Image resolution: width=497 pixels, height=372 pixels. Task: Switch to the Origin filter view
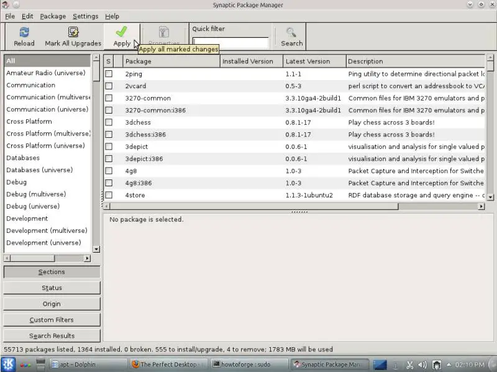pyautogui.click(x=52, y=304)
